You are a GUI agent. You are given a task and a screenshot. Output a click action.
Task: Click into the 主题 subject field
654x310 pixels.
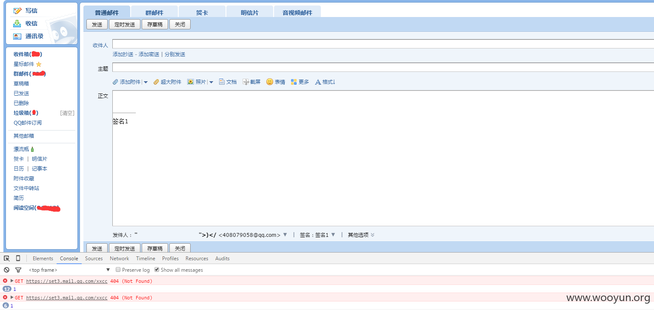pyautogui.click(x=383, y=67)
